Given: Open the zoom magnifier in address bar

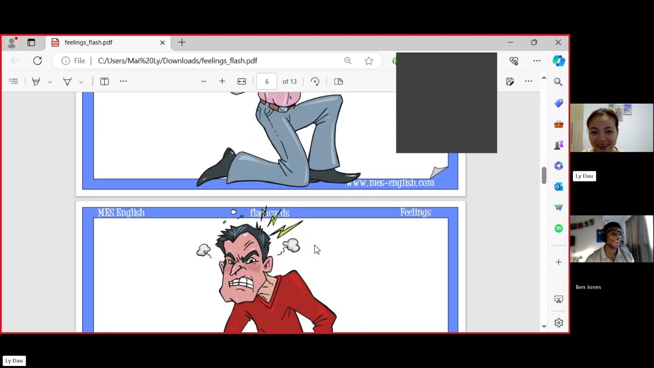Looking at the screenshot, I should point(348,61).
